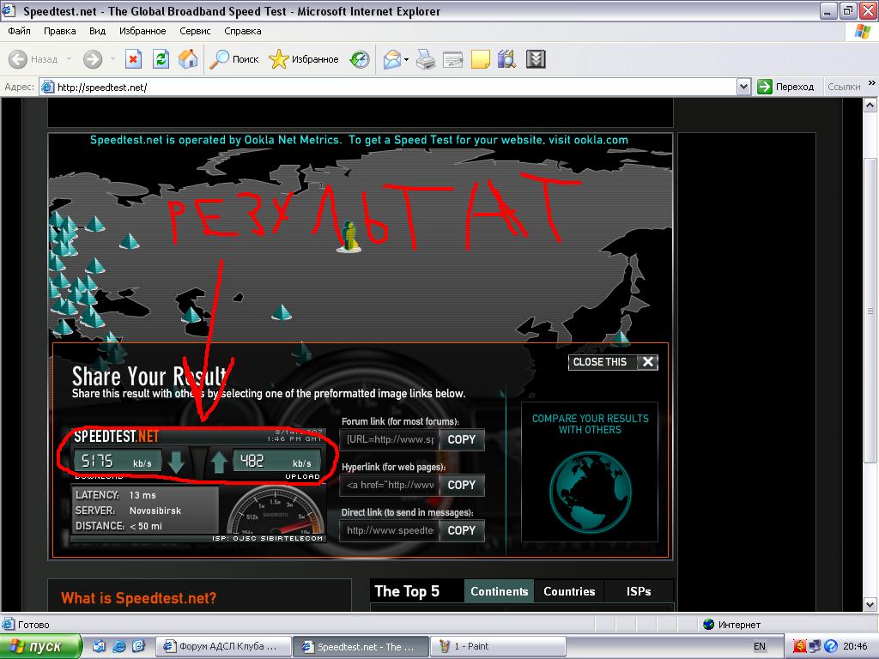Image resolution: width=879 pixels, height=659 pixels.
Task: Print the page with the printer icon
Action: (x=426, y=59)
